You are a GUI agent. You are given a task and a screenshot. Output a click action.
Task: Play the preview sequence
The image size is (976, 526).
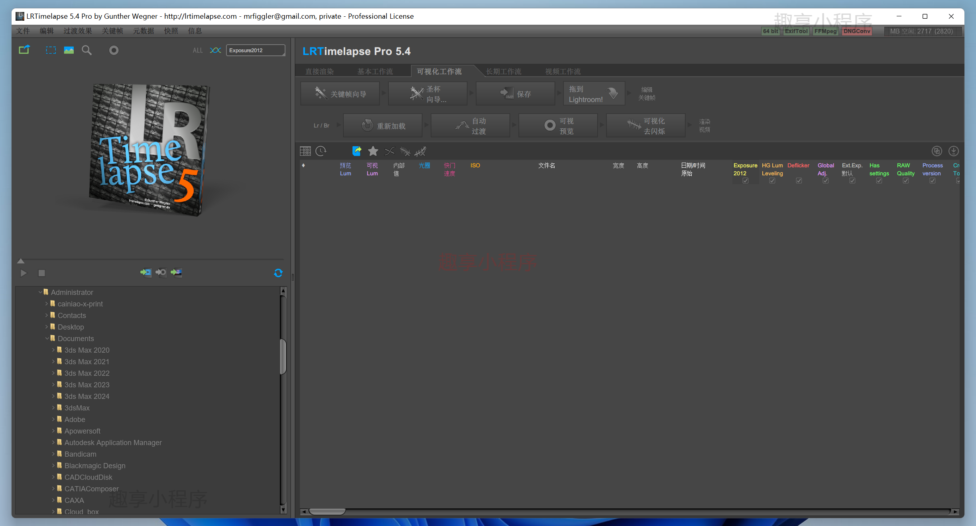point(24,273)
